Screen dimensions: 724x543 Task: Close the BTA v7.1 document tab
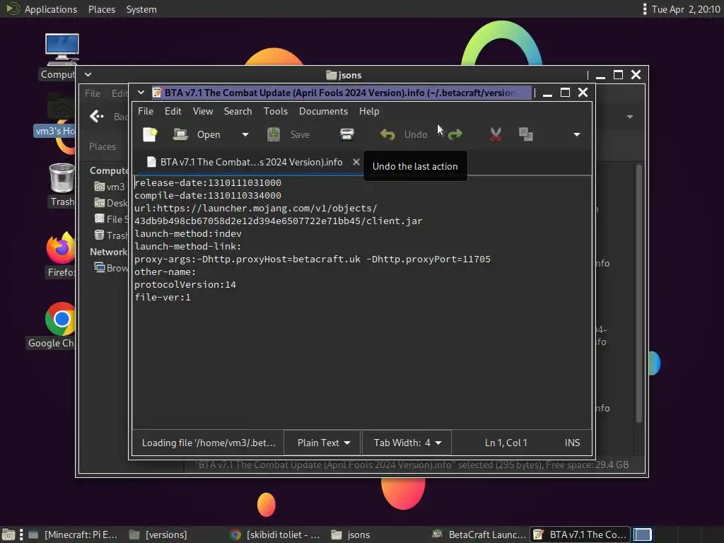pyautogui.click(x=356, y=162)
